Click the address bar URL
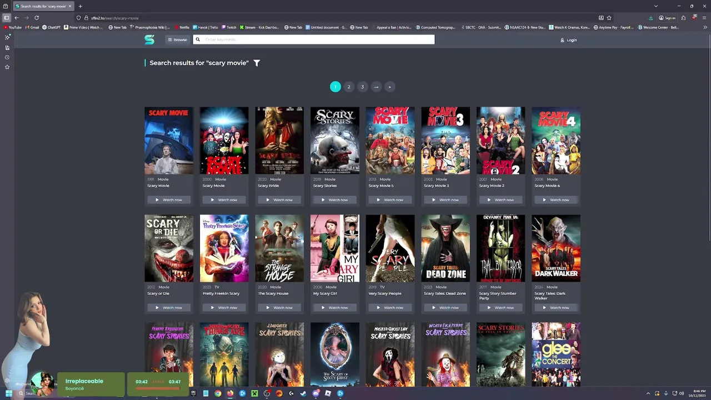The height and width of the screenshot is (400, 711). [x=115, y=18]
